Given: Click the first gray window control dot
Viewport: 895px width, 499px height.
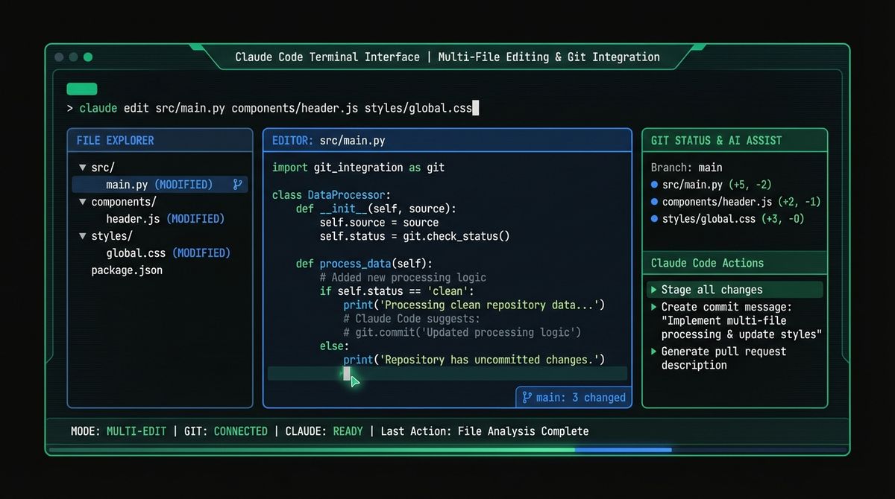Looking at the screenshot, I should click(59, 57).
